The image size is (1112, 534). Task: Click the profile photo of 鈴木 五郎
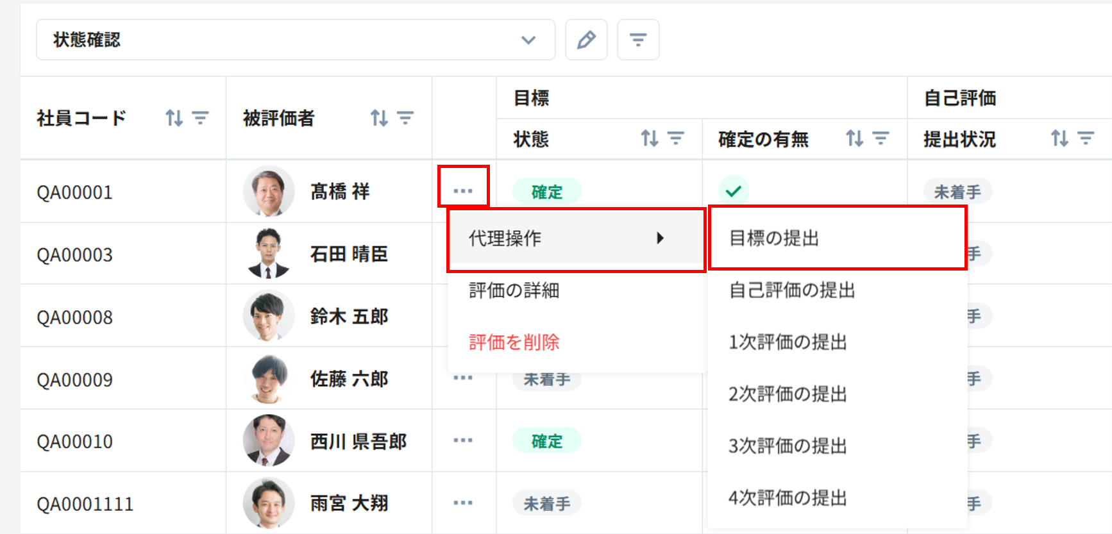point(268,316)
